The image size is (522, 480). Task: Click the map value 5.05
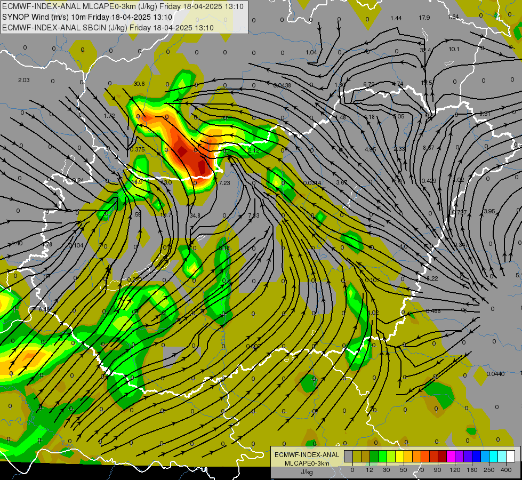pyautogui.click(x=398, y=116)
